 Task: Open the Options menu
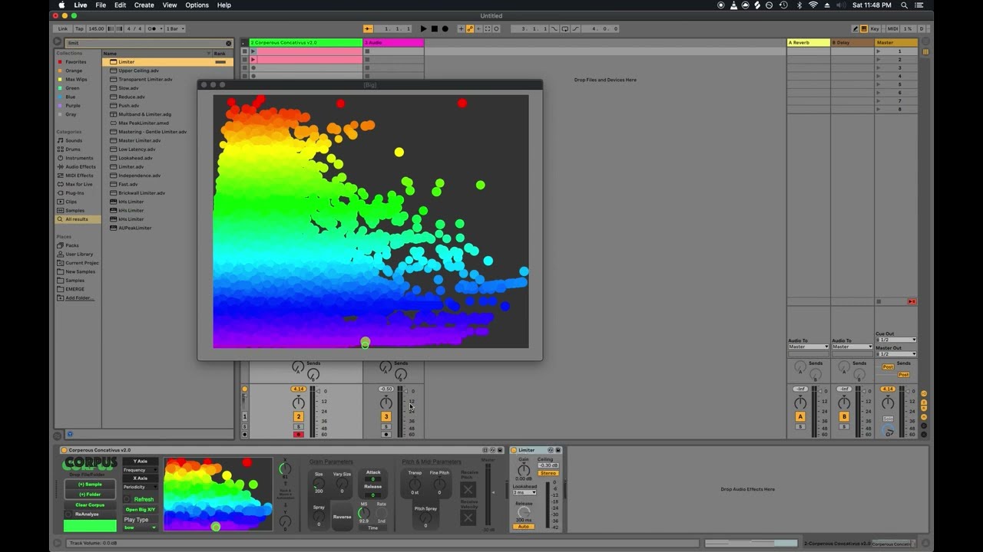[197, 5]
